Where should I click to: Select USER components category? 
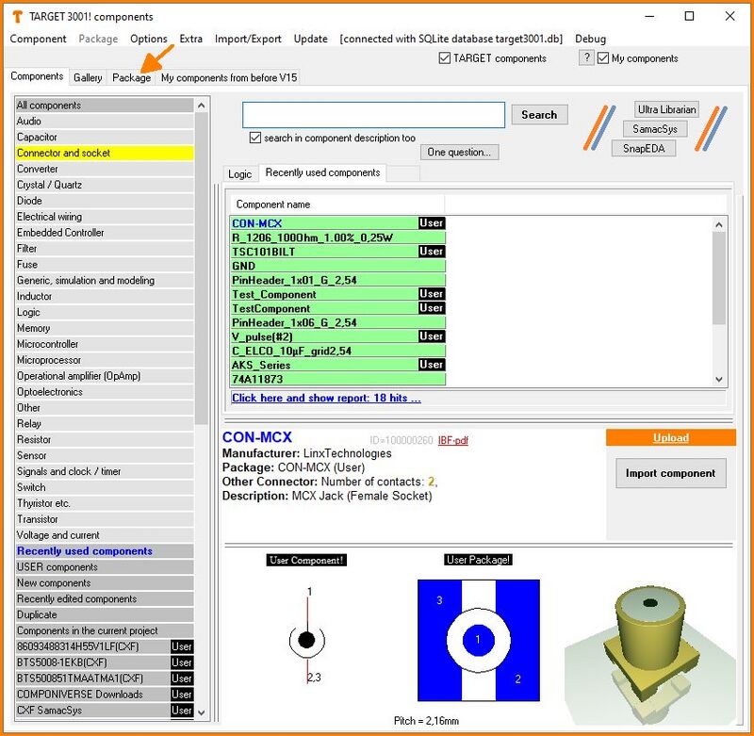pyautogui.click(x=105, y=566)
